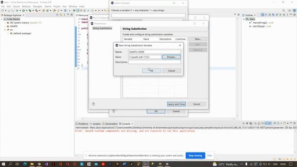Open the Source menu
297x167 pixels.
tap(16, 6)
